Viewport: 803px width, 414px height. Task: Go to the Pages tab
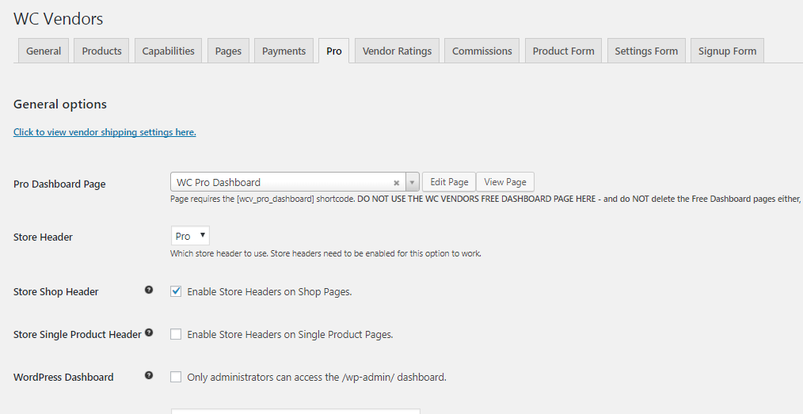[228, 51]
